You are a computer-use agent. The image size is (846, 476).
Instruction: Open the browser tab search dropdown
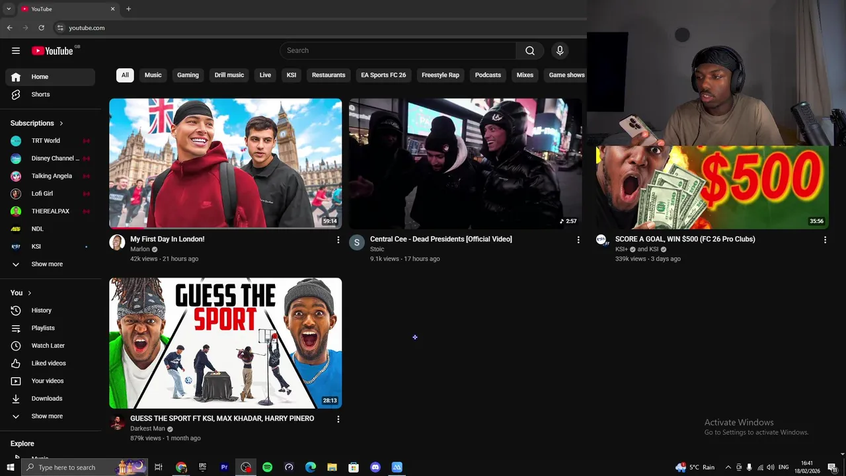(x=9, y=9)
